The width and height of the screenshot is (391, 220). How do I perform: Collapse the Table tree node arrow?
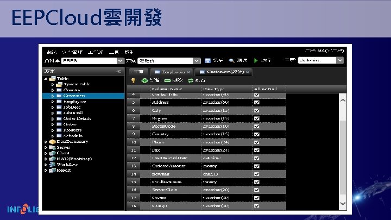[46, 79]
